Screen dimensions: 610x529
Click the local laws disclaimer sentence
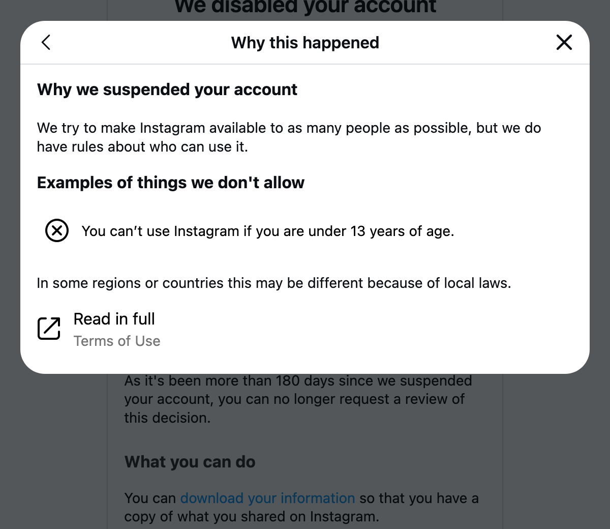pos(274,283)
